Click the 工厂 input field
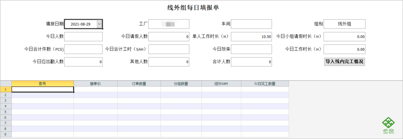This screenshot has width=403, height=139. (x=169, y=24)
